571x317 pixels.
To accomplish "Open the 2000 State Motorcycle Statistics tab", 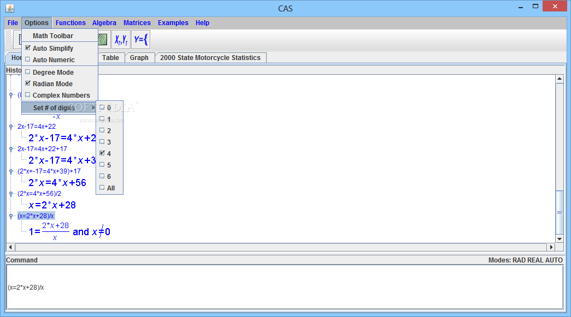I will click(210, 57).
